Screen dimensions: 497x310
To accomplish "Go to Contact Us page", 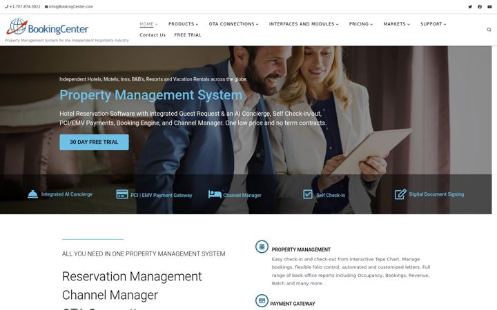I will [x=153, y=35].
